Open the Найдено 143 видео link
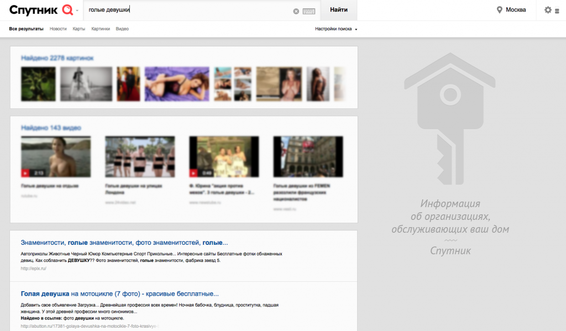The height and width of the screenshot is (331, 566). 51,128
